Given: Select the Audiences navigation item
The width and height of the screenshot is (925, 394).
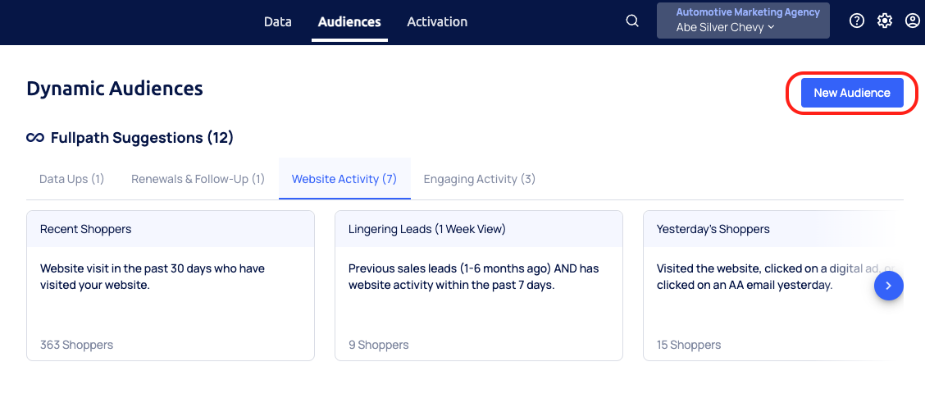Looking at the screenshot, I should click(349, 21).
